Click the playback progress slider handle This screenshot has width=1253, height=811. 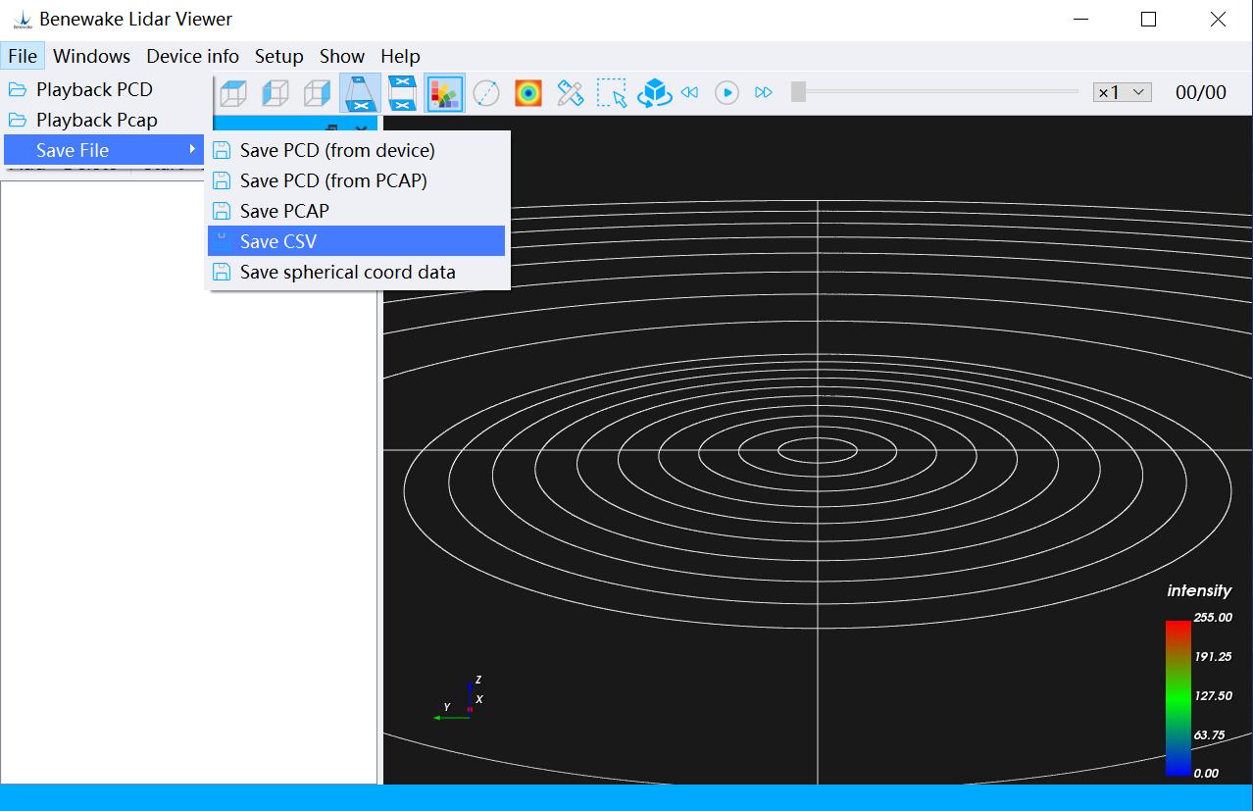(799, 92)
